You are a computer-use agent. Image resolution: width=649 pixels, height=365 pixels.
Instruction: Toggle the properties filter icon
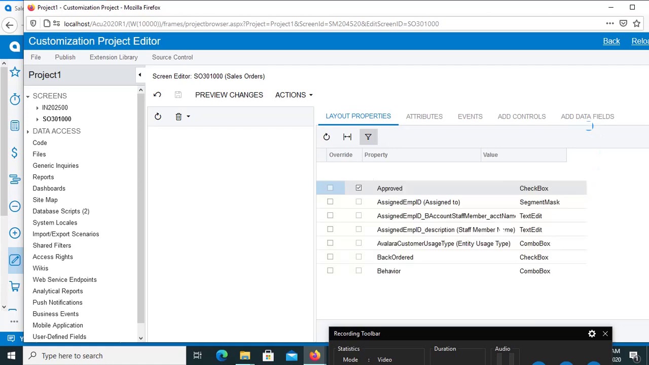(368, 137)
